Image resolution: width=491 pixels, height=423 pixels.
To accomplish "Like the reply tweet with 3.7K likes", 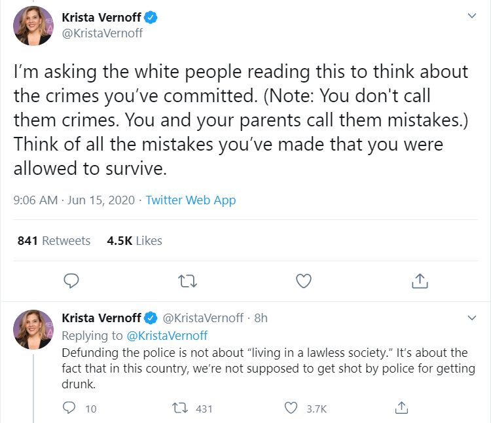I will point(291,408).
